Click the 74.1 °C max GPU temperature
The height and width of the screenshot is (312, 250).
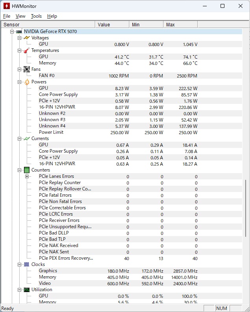190,57
